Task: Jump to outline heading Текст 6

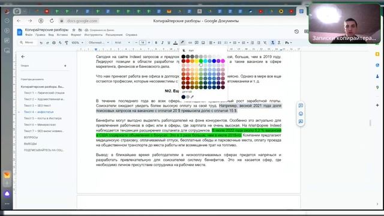Action: click(x=40, y=125)
